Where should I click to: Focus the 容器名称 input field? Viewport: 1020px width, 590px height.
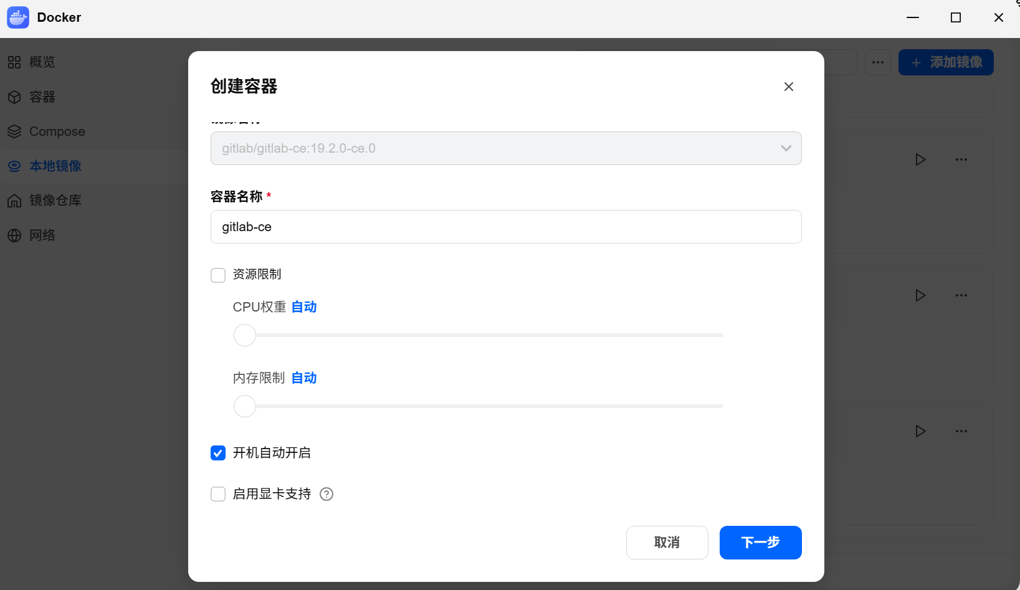[506, 227]
